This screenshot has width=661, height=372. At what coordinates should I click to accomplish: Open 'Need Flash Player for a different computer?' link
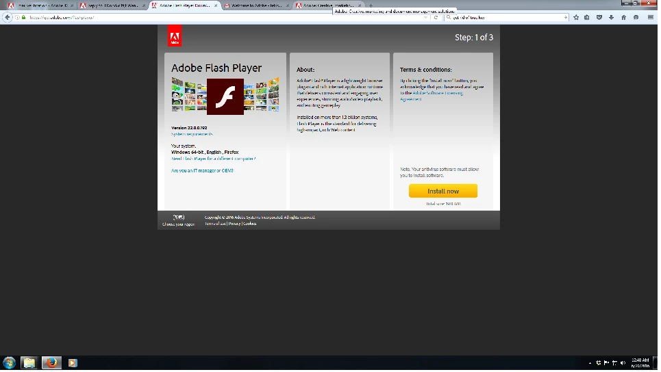pyautogui.click(x=214, y=159)
